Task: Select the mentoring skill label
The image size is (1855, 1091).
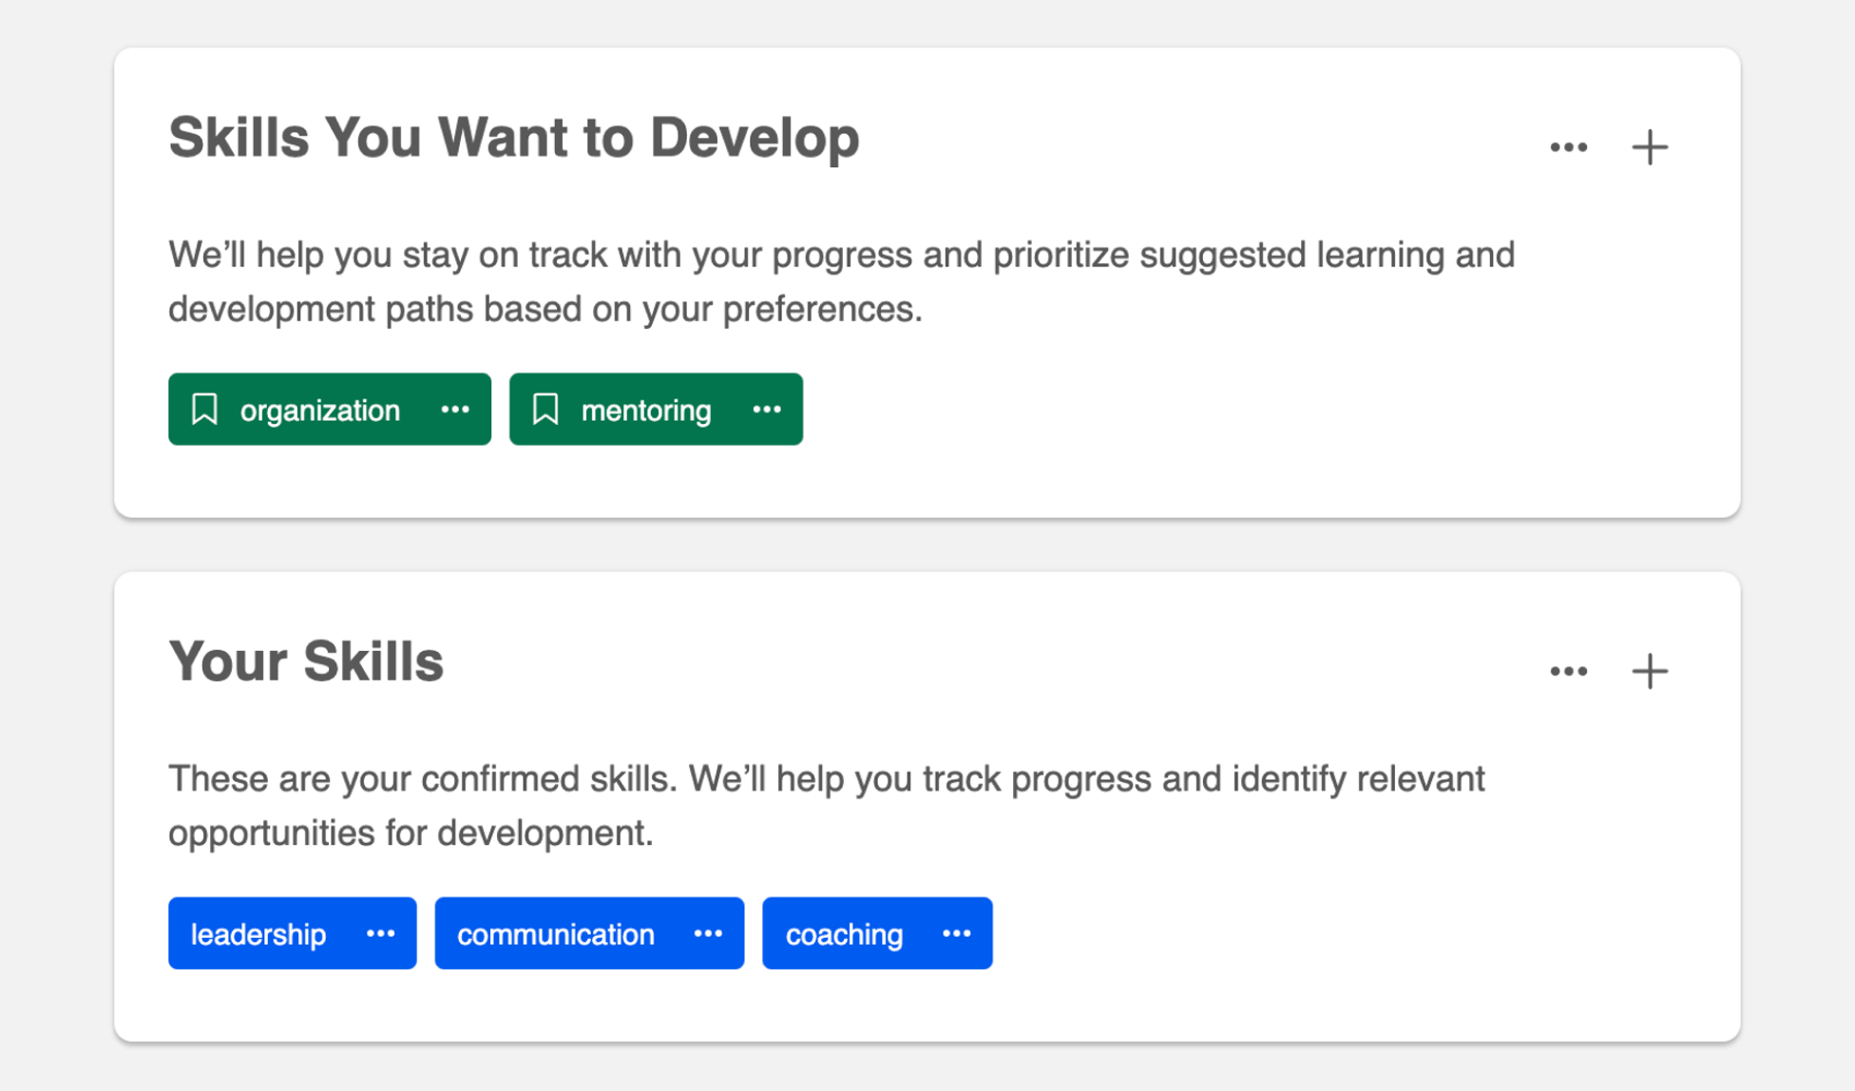Action: click(645, 411)
